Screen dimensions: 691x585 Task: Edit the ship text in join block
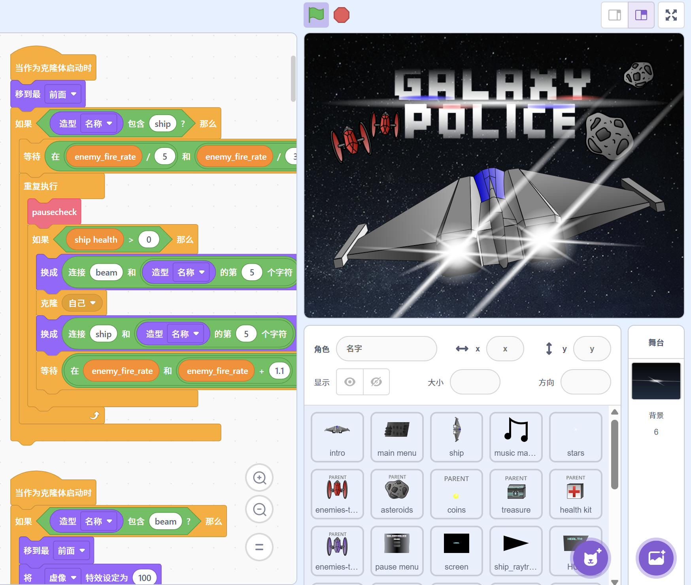click(x=104, y=334)
